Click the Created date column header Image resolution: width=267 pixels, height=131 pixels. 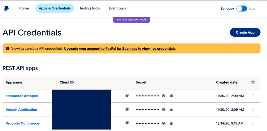click(x=227, y=82)
